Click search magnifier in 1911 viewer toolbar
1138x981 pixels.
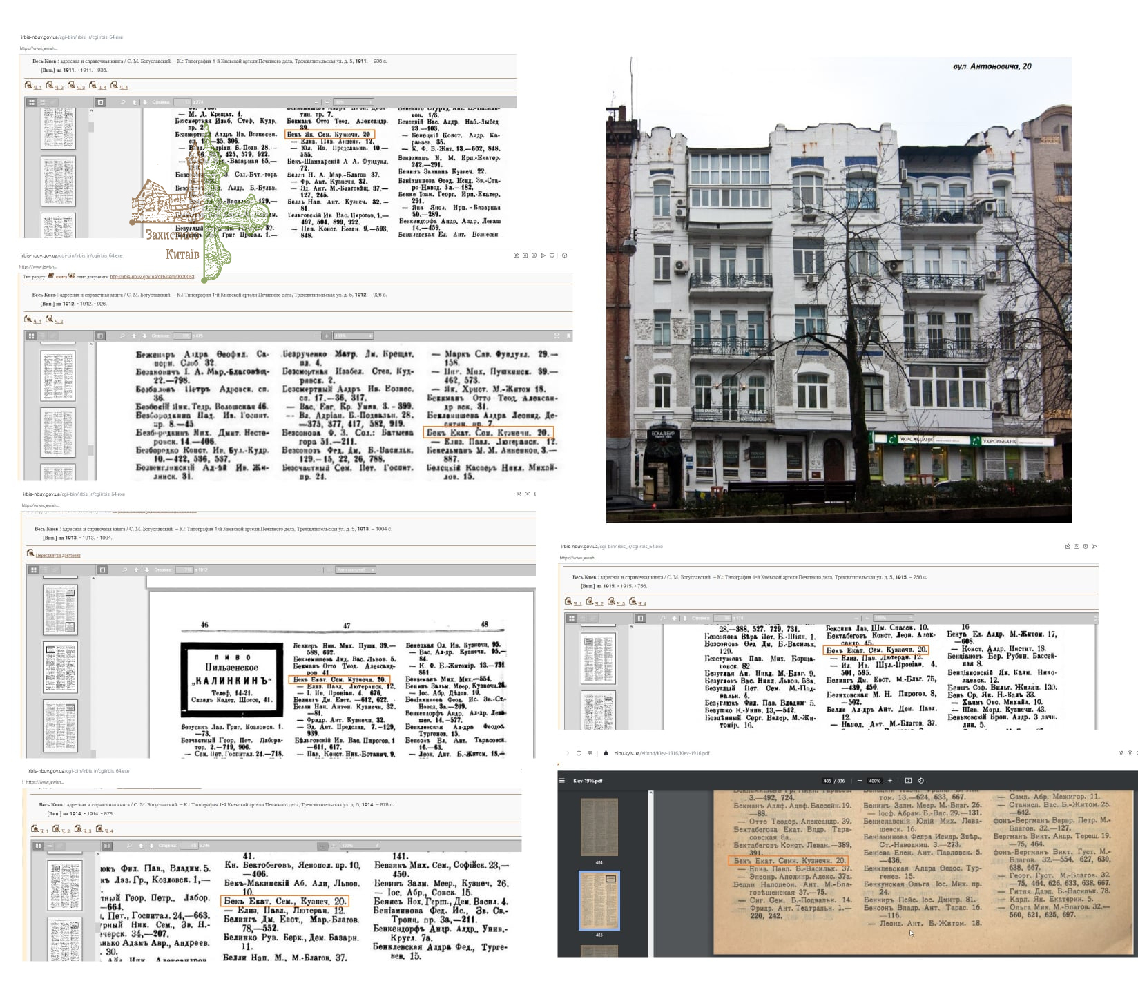(x=123, y=102)
